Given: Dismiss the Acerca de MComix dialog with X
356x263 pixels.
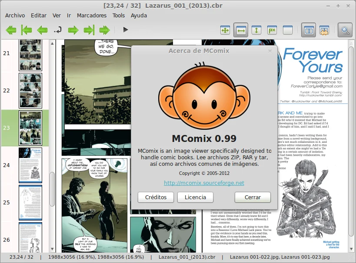Looking at the screenshot, I should coord(270,51).
